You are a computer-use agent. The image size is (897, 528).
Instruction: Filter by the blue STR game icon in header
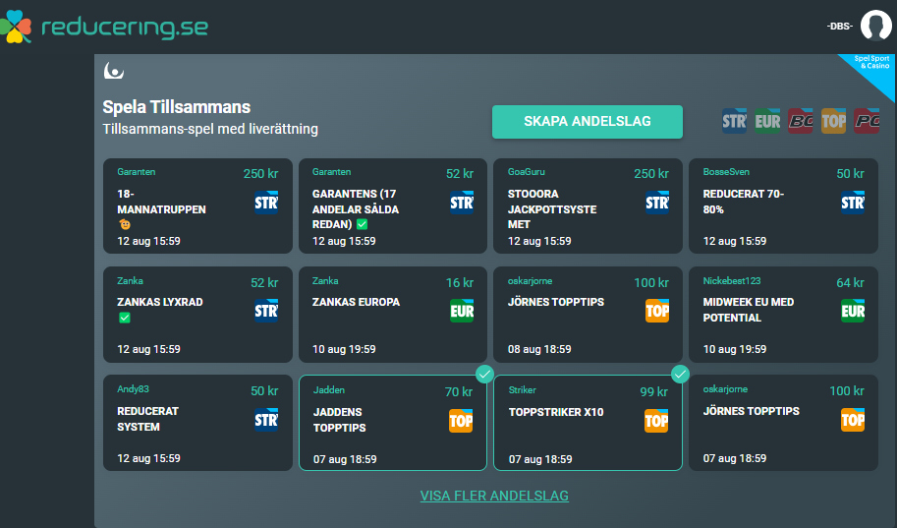tap(735, 121)
